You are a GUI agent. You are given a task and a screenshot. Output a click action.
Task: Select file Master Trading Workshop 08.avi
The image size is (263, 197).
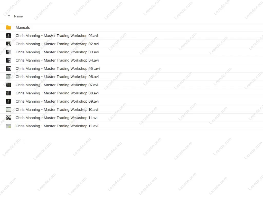57,93
